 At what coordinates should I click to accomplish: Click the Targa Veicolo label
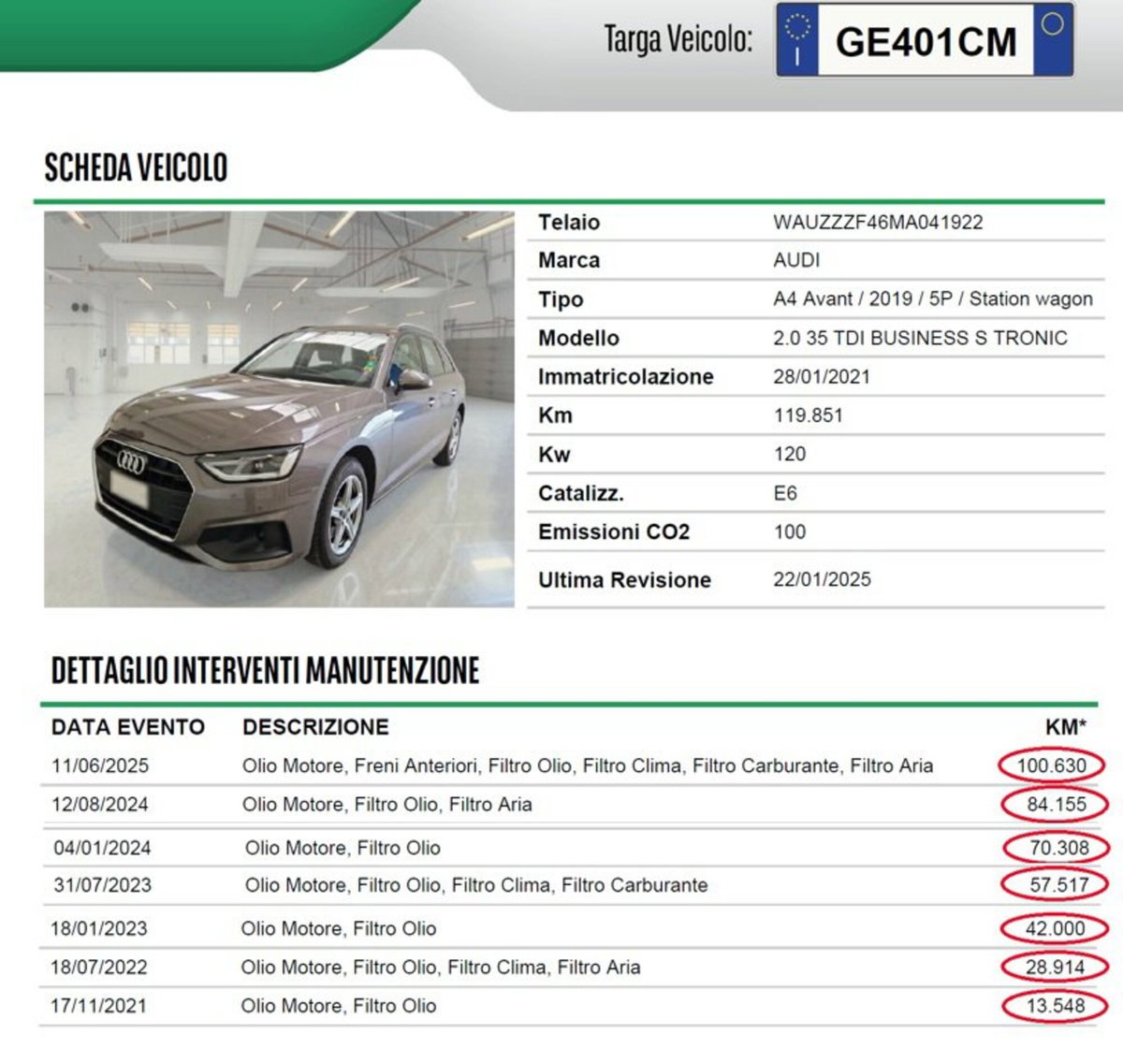point(678,39)
